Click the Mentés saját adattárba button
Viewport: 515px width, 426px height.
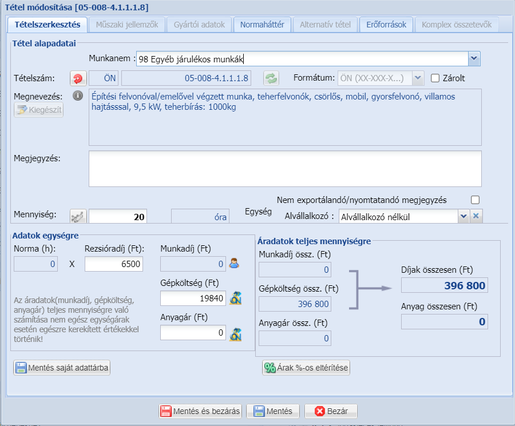62,368
